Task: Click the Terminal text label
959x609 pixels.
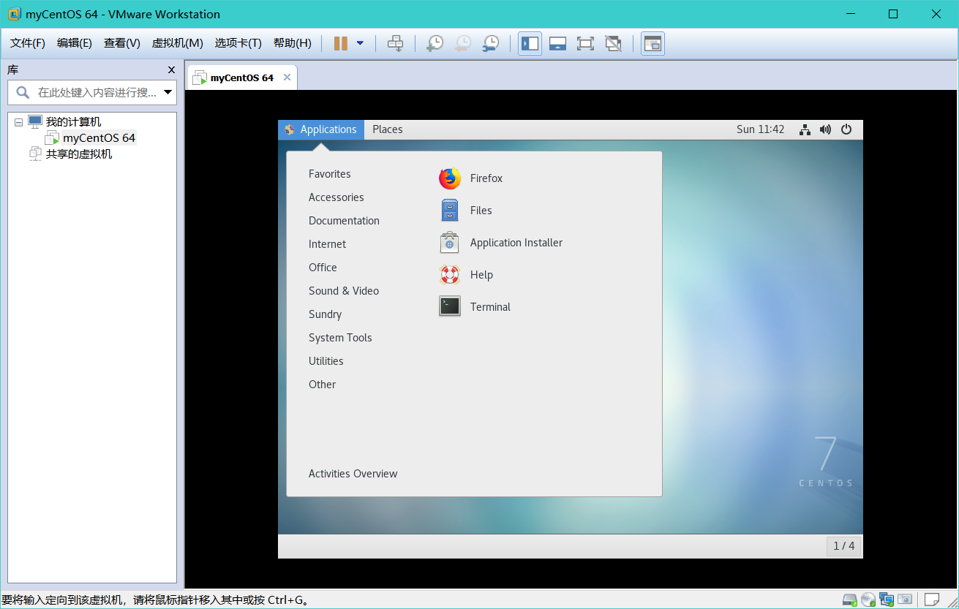Action: coord(491,307)
